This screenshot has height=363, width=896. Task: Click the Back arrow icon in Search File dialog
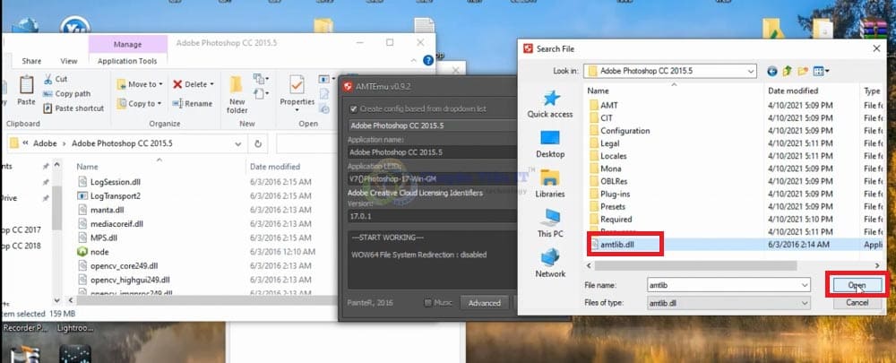772,72
